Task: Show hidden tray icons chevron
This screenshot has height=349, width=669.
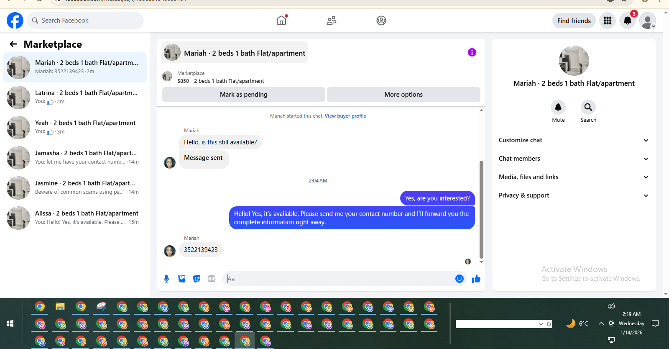Action: 601,323
